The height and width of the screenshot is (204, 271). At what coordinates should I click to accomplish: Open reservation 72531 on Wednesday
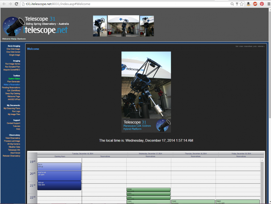[149, 194]
